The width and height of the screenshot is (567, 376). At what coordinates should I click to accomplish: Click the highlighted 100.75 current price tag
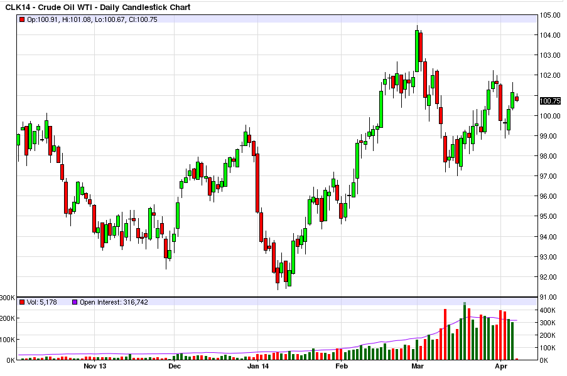[x=550, y=101]
